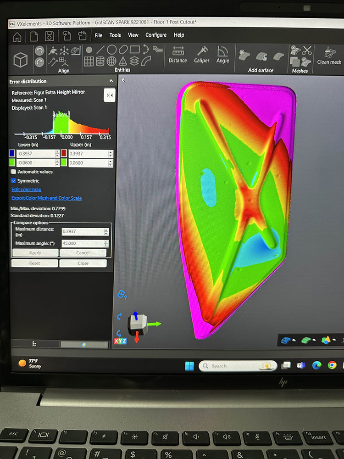This screenshot has height=459, width=344.
Task: Click the Lower -0.0600 spinner arrows
Action: point(57,162)
